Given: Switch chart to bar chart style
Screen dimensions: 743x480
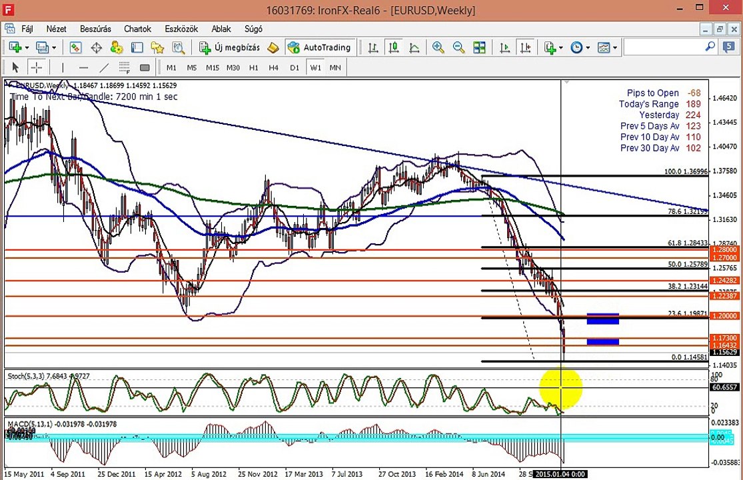Looking at the screenshot, I should click(373, 47).
